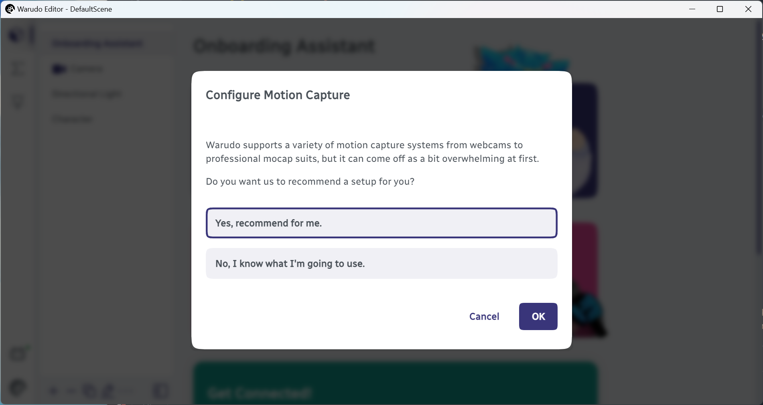Click the rename pencil icon in bottom toolbar
The width and height of the screenshot is (763, 405).
click(x=108, y=391)
